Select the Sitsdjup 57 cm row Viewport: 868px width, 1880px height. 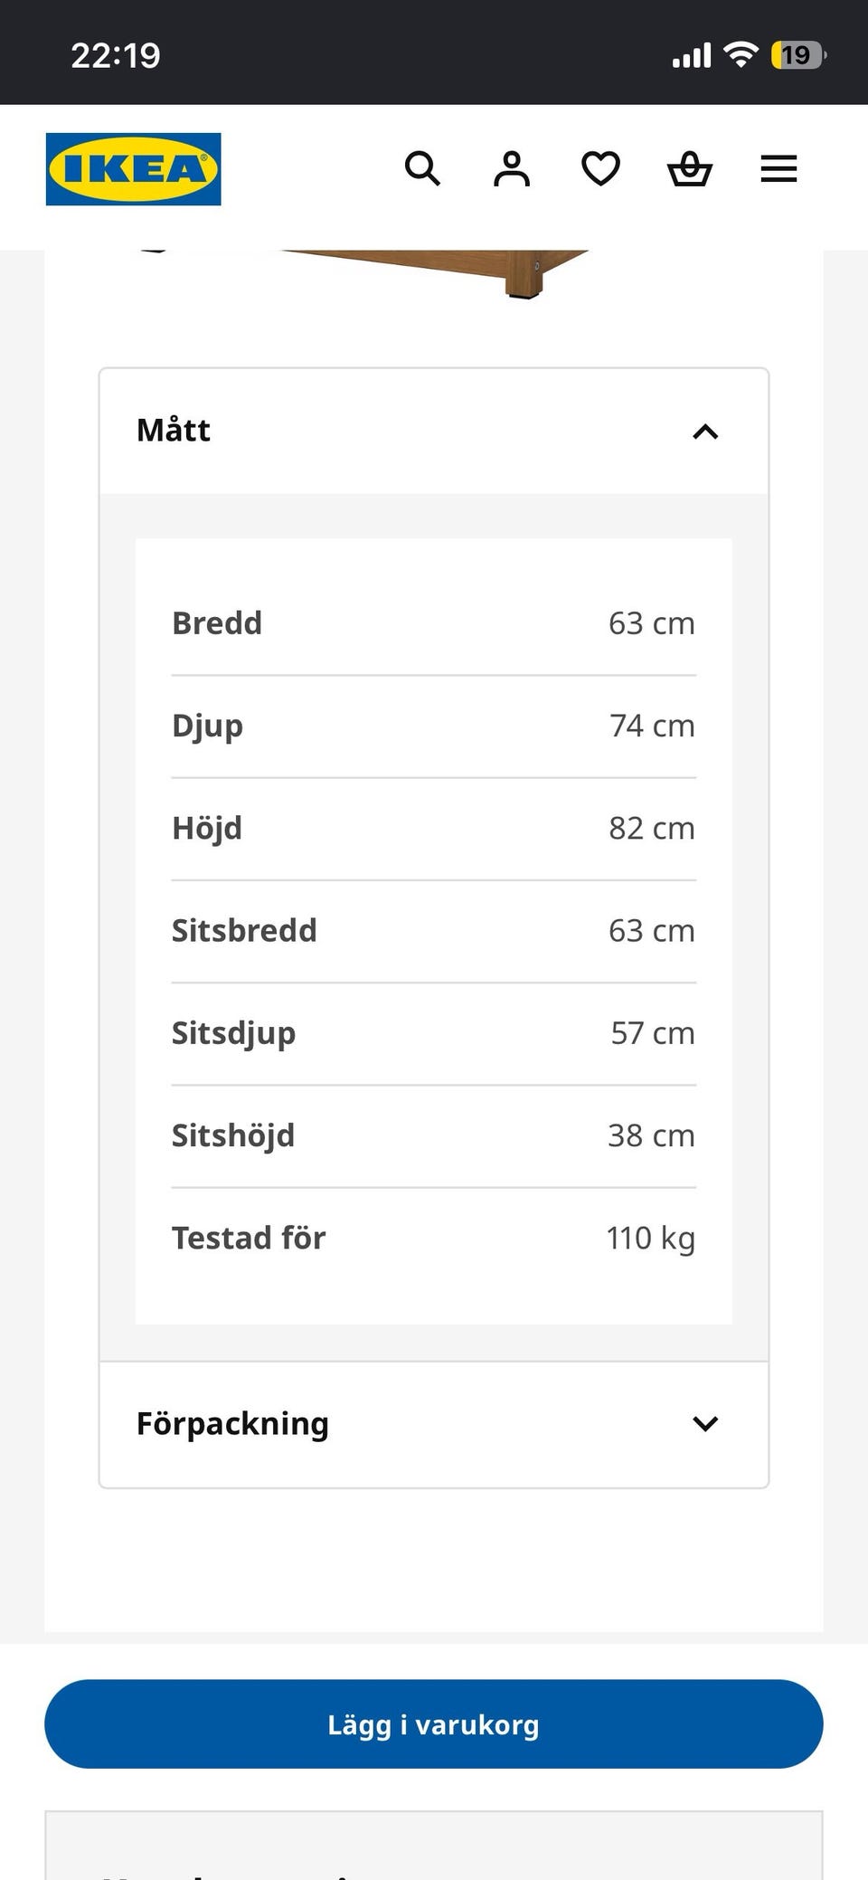coord(434,1034)
